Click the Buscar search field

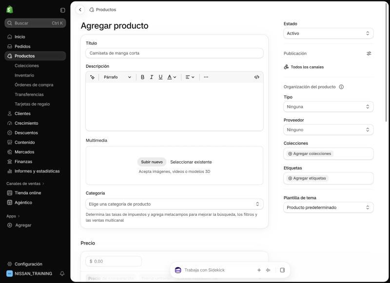[35, 23]
